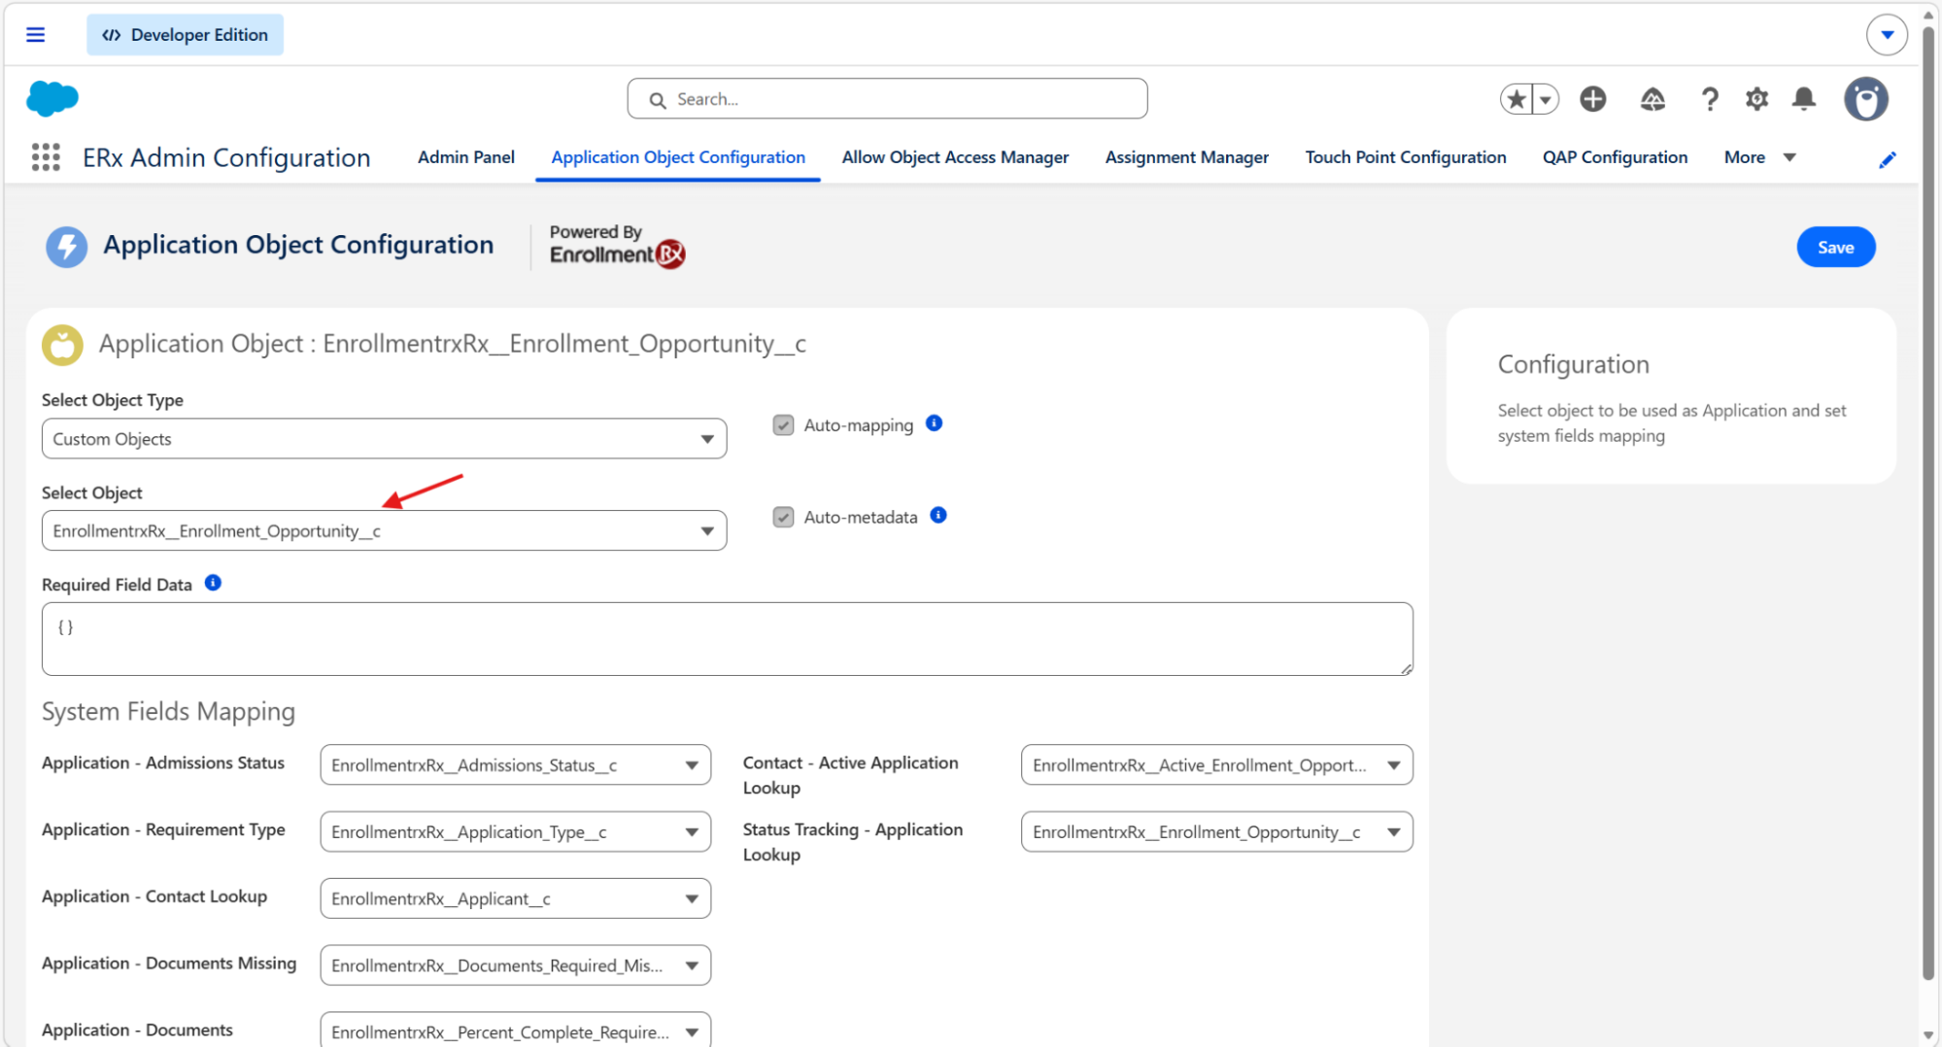
Task: Open Touch Point Configuration tab
Action: coord(1406,157)
